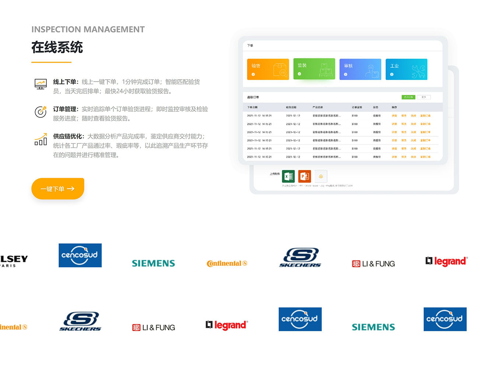
Task: Click the 验货日期 column header
Action: point(291,107)
